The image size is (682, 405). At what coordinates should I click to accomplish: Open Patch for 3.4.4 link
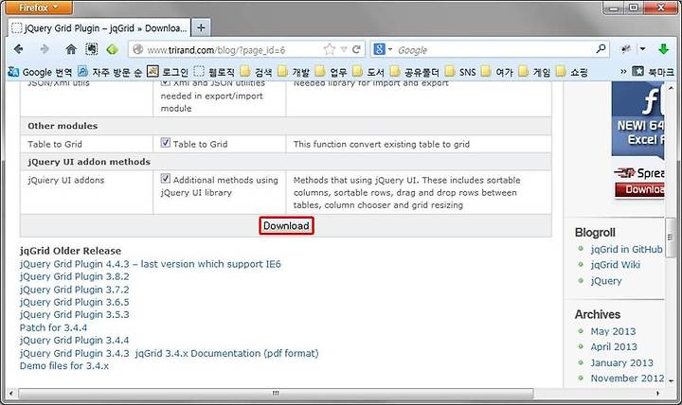(x=53, y=327)
